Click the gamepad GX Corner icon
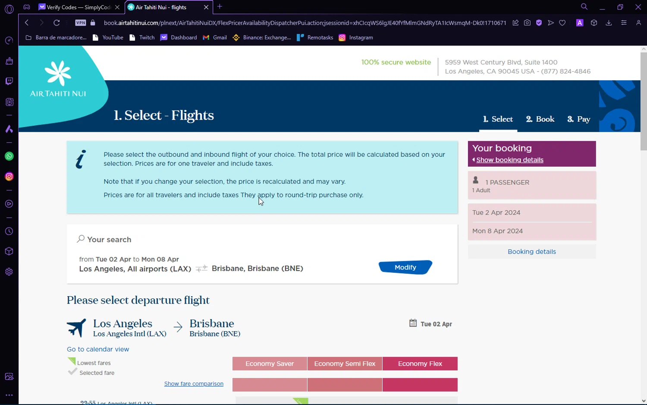The width and height of the screenshot is (647, 405). coord(27,7)
